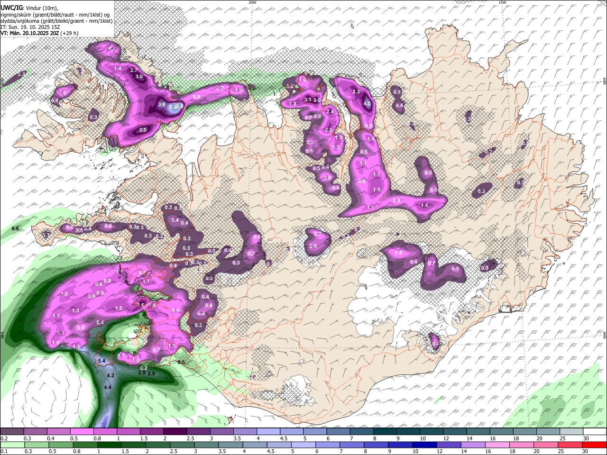The height and width of the screenshot is (455, 607).
Task: Click the 4.4 rain value on the map
Action: pyautogui.click(x=108, y=387)
